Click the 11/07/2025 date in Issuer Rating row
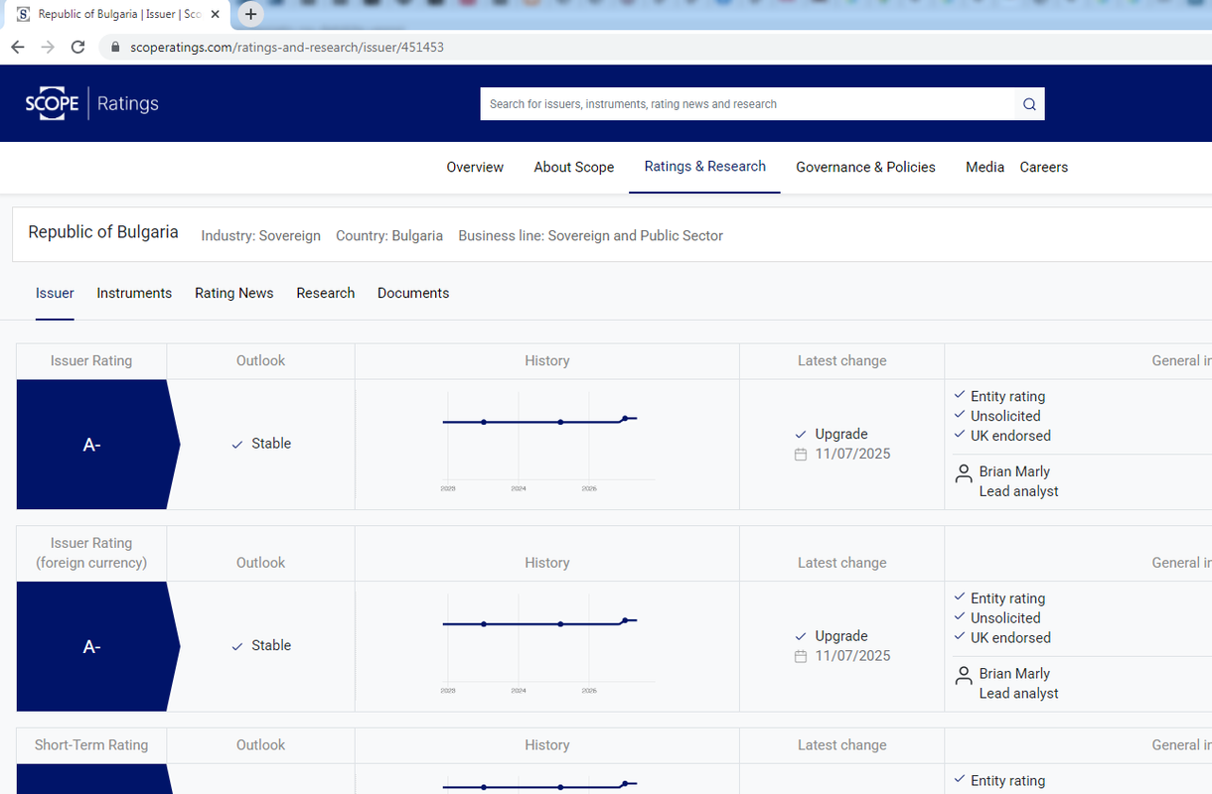Viewport: 1212px width, 794px height. click(852, 454)
